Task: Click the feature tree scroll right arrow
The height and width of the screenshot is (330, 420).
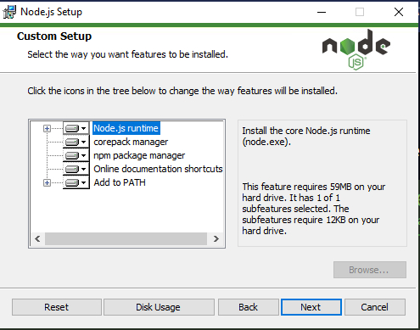Action: pos(216,239)
